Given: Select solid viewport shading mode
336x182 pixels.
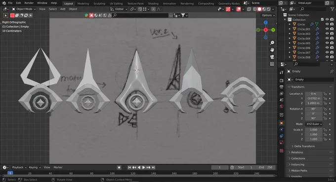Looking at the screenshot, I should [259, 9].
